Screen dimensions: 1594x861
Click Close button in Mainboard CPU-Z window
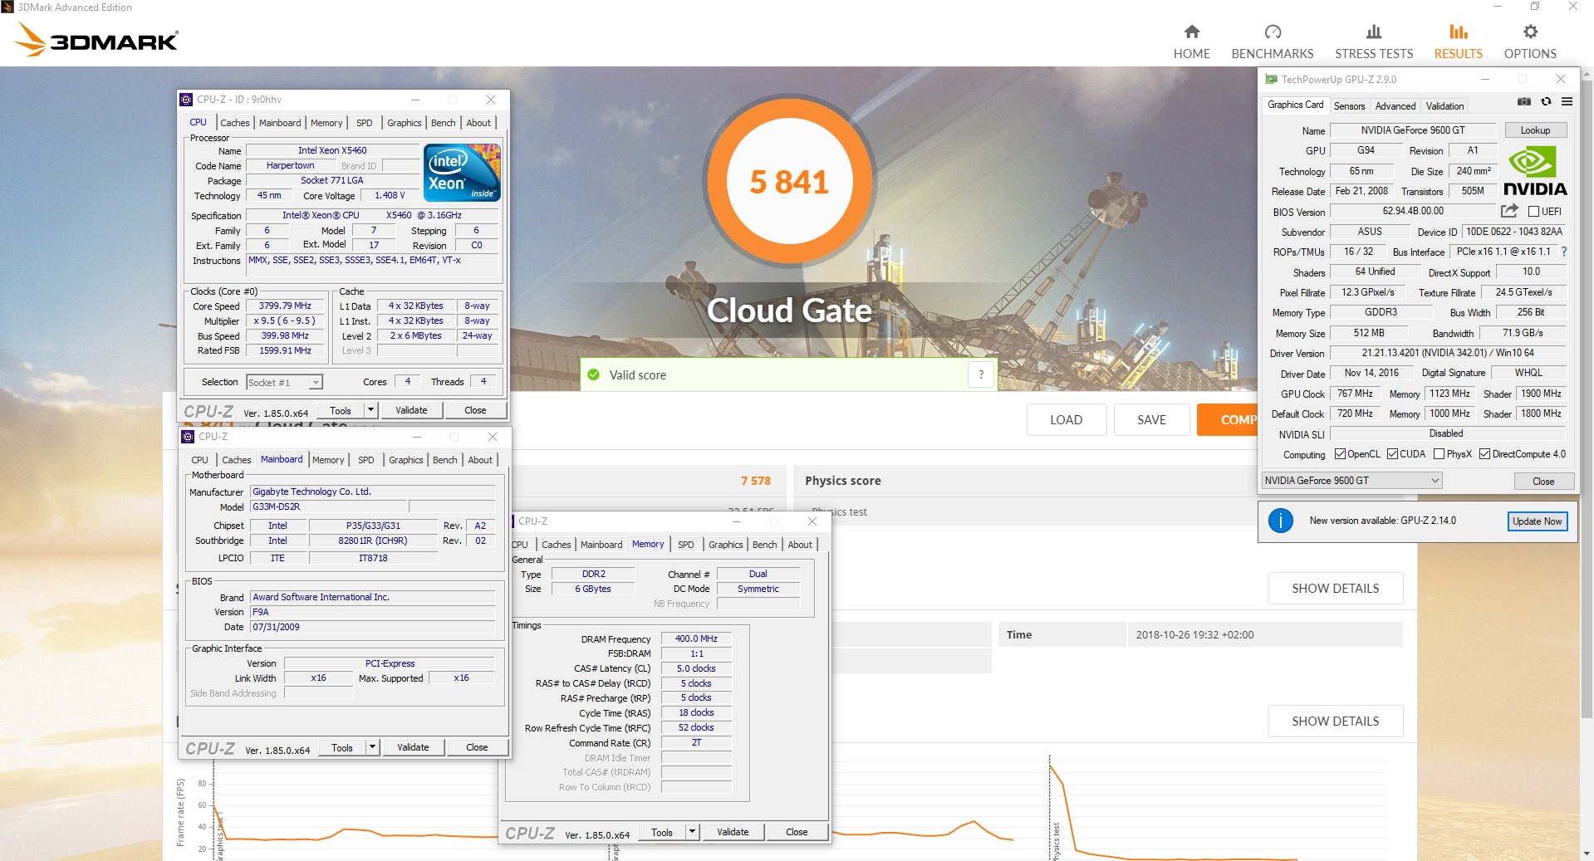[x=477, y=747]
